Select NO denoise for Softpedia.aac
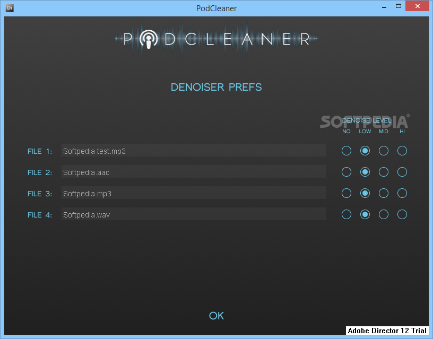The height and width of the screenshot is (339, 433). [x=347, y=172]
